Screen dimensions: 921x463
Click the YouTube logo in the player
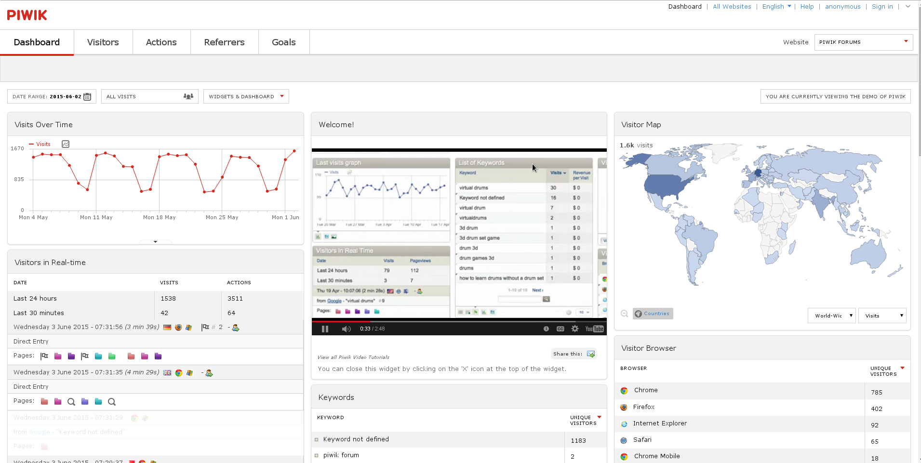point(594,329)
